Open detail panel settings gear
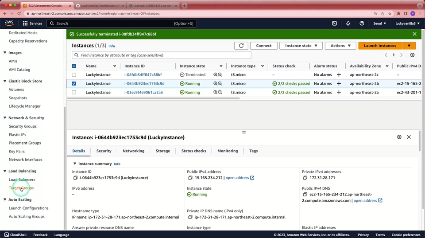This screenshot has height=238, width=425. [399, 137]
